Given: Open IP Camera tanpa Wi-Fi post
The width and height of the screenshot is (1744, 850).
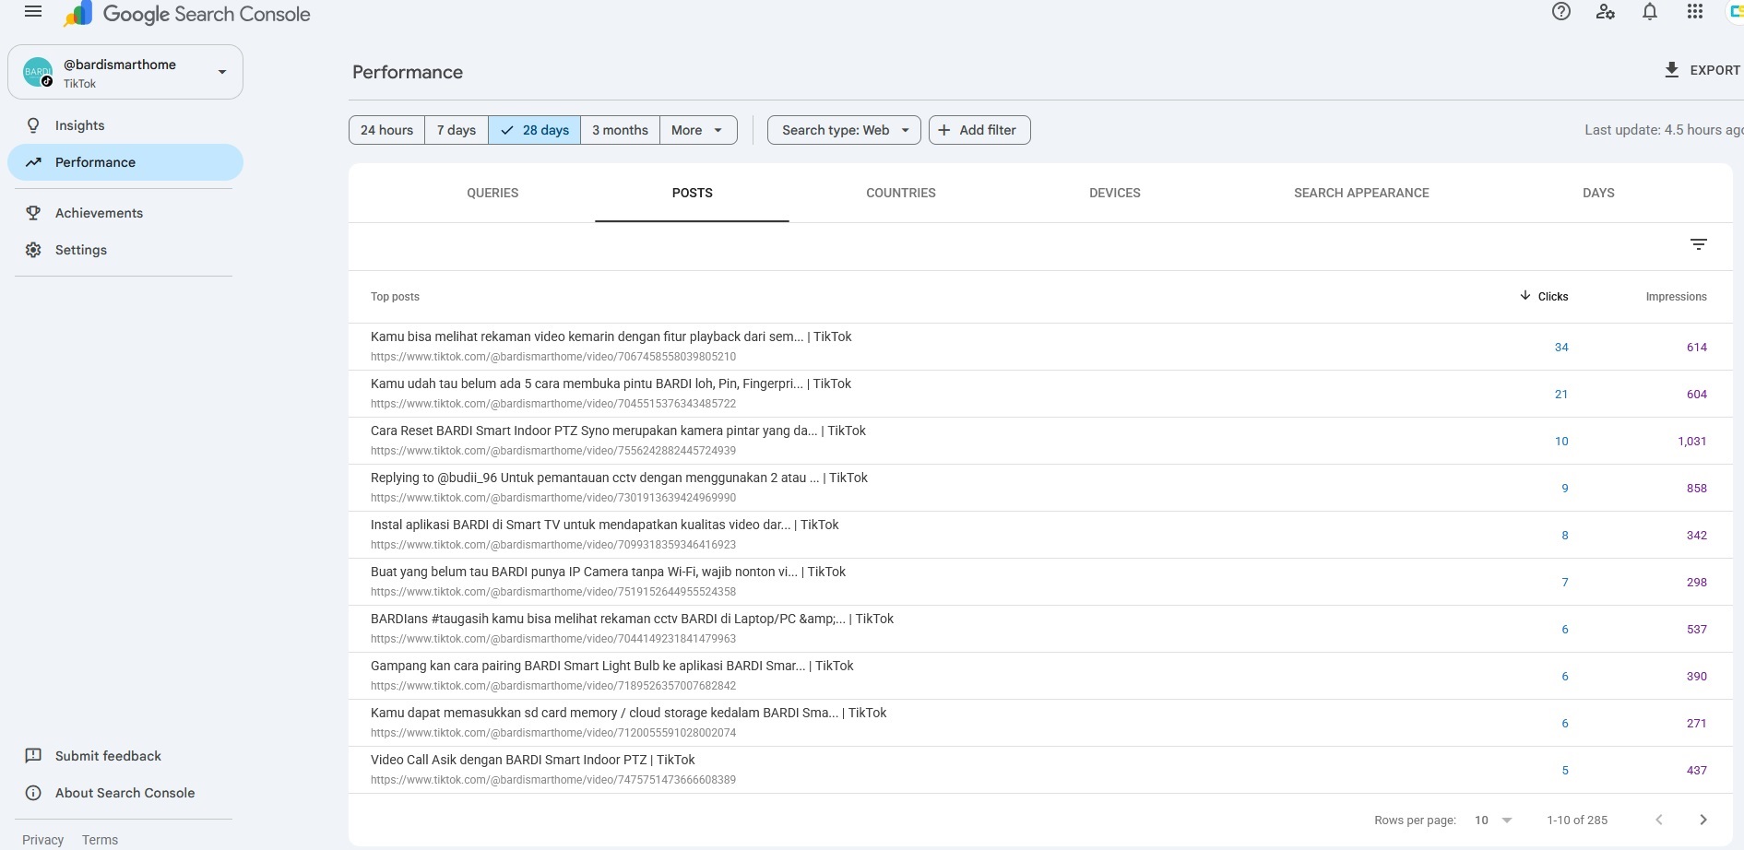Looking at the screenshot, I should 1040,582.
